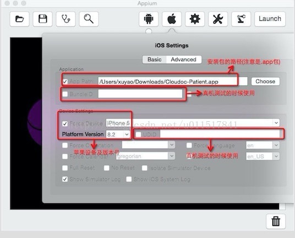Enable the Force Orientation checkbox
Viewport: 295px width, 238px height.
click(65, 145)
